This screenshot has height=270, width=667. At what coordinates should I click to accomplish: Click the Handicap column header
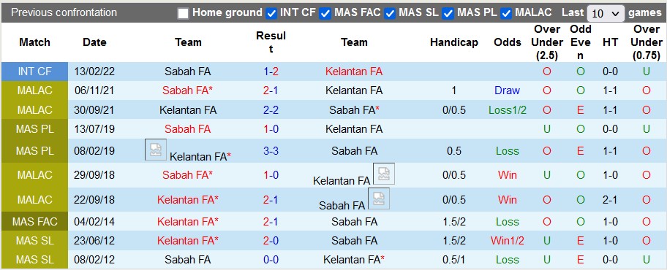point(454,42)
